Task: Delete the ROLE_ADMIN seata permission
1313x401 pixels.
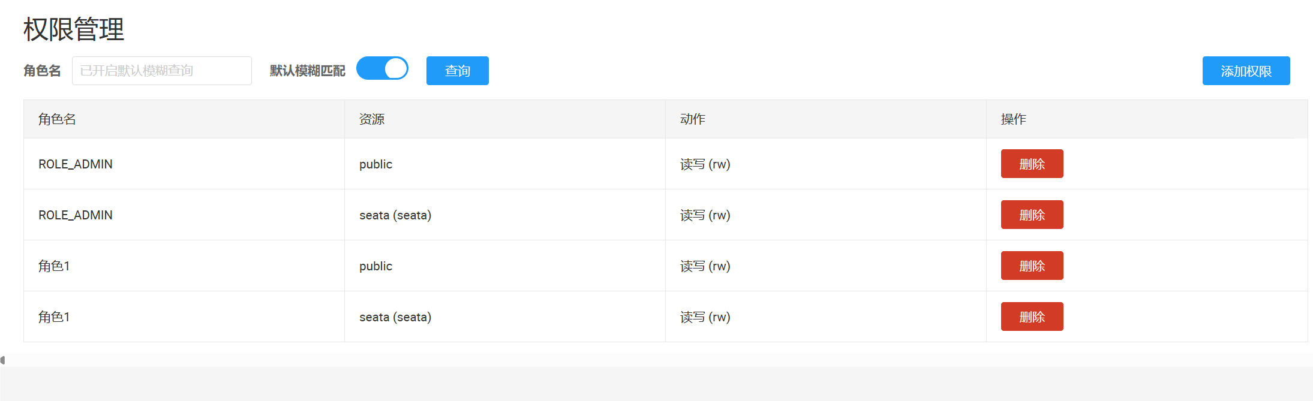Action: pyautogui.click(x=1032, y=215)
